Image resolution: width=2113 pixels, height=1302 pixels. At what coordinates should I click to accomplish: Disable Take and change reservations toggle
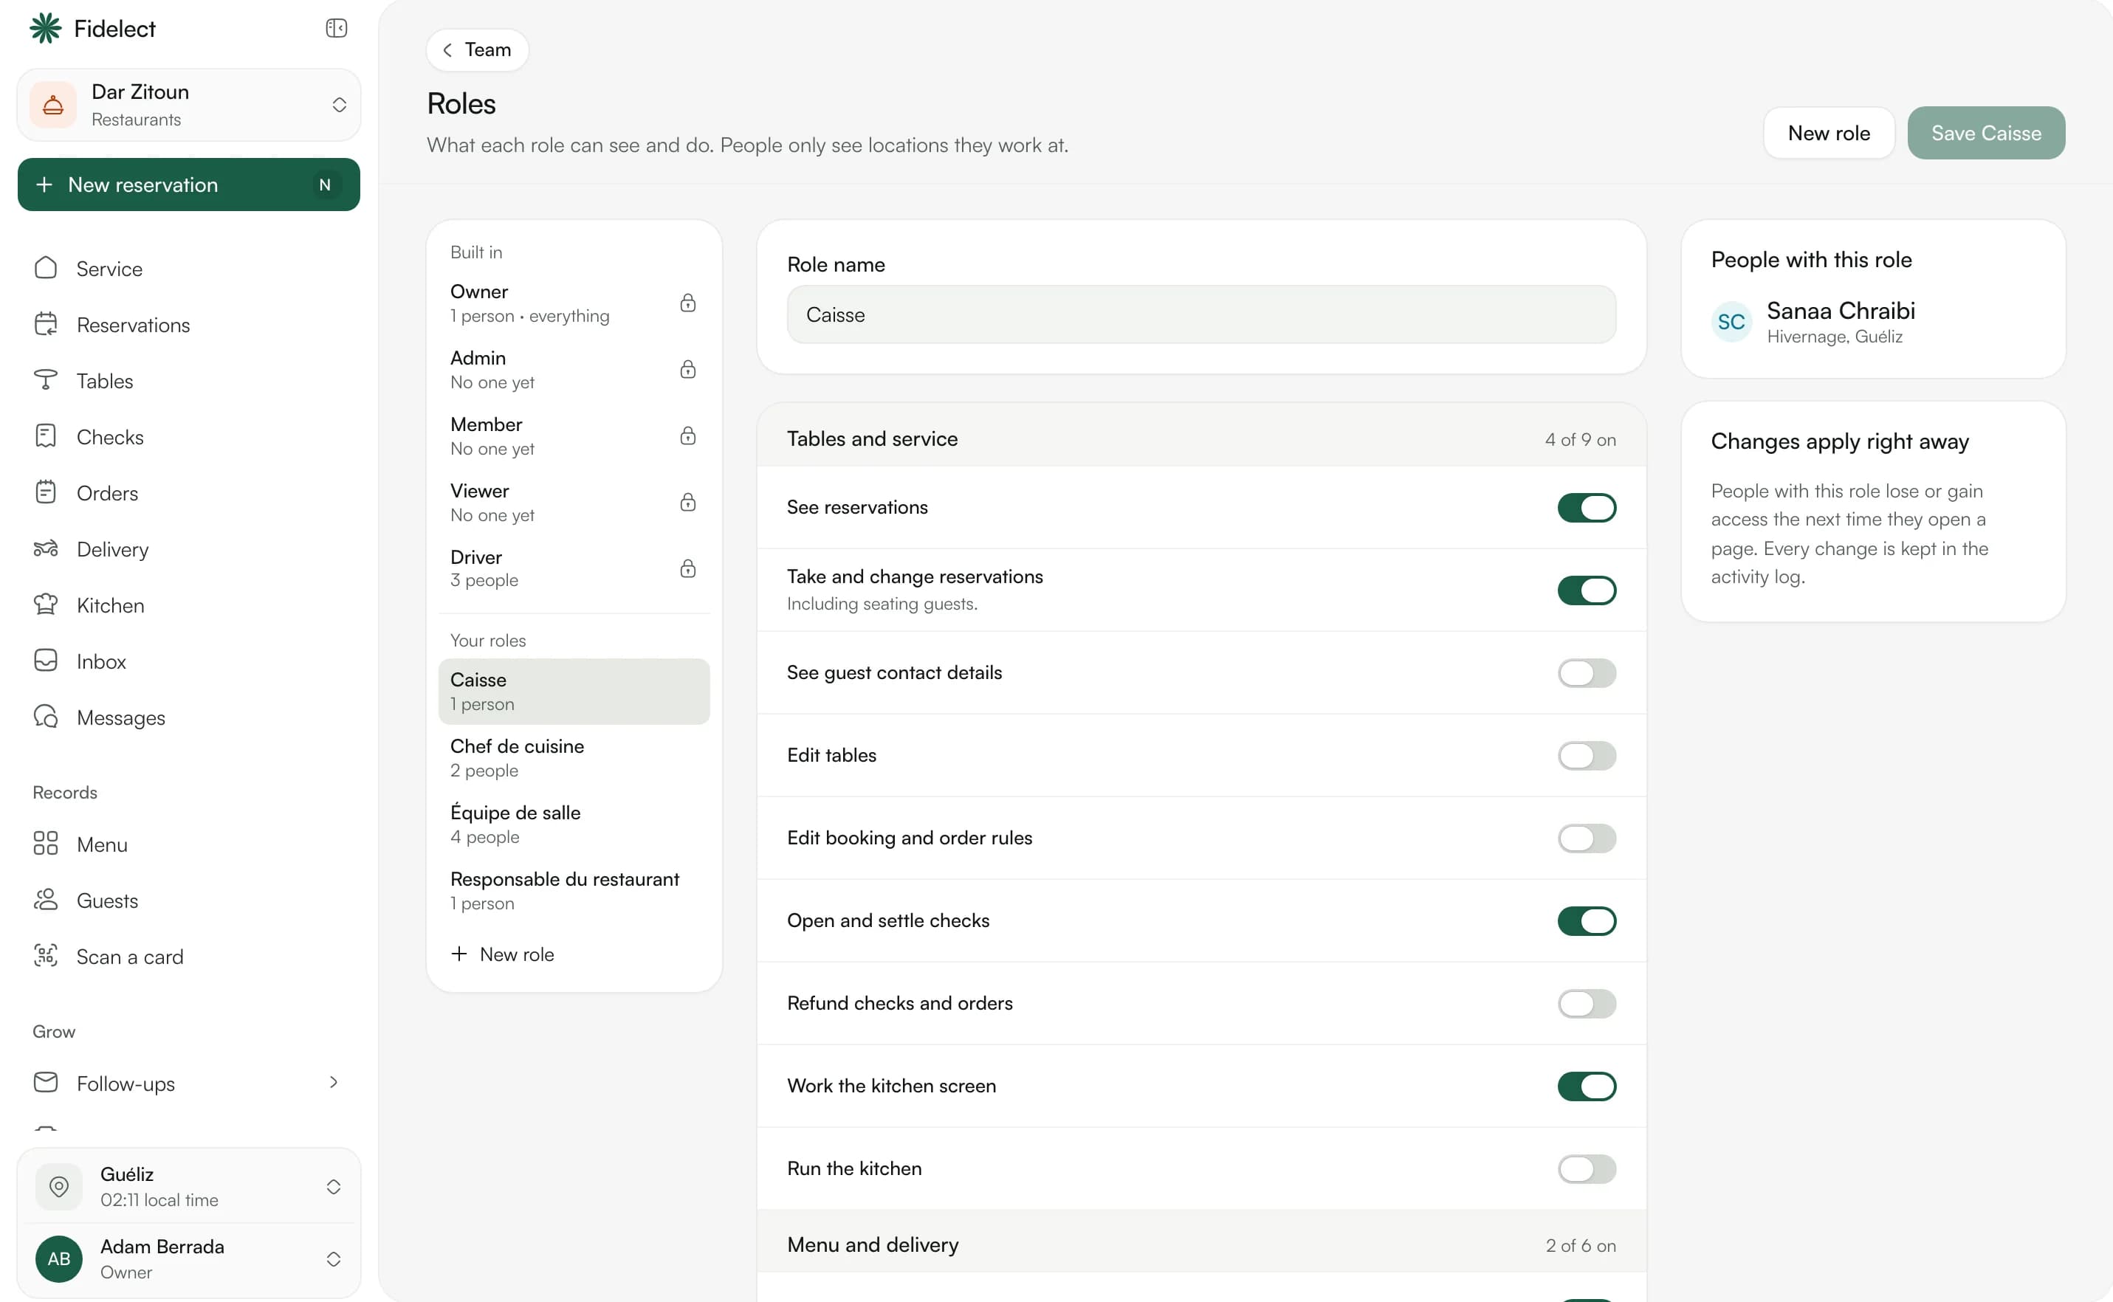point(1587,590)
